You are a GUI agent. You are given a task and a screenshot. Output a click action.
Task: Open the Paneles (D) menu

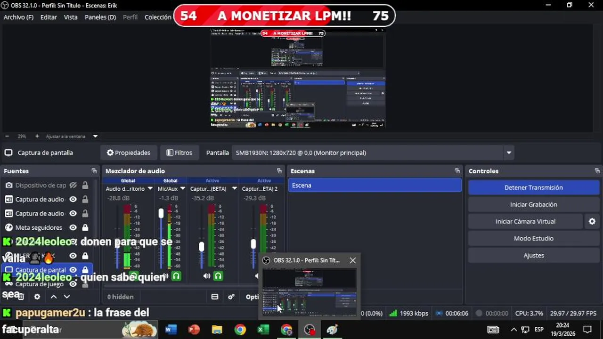(x=100, y=17)
